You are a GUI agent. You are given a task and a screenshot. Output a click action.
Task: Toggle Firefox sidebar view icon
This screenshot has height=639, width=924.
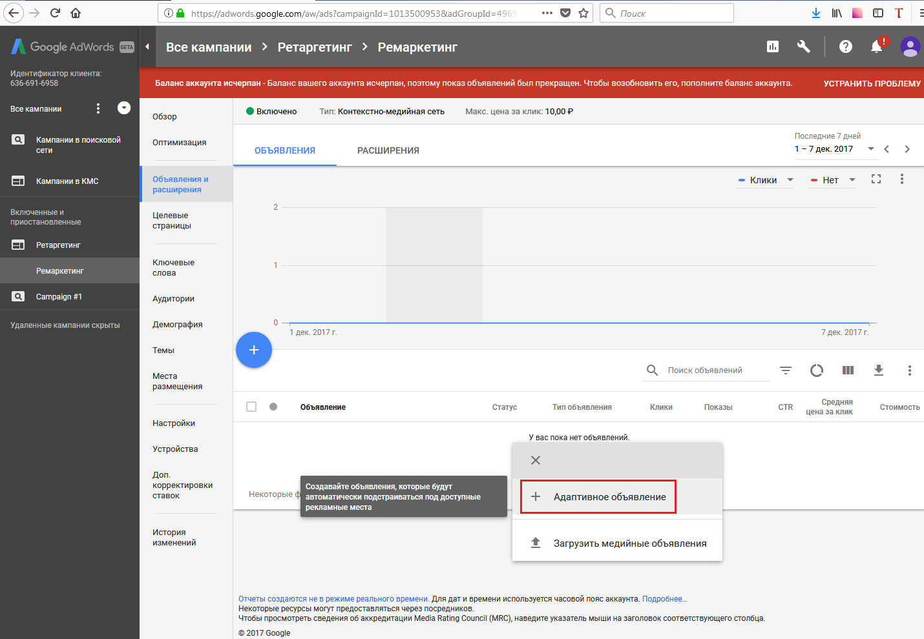point(878,13)
